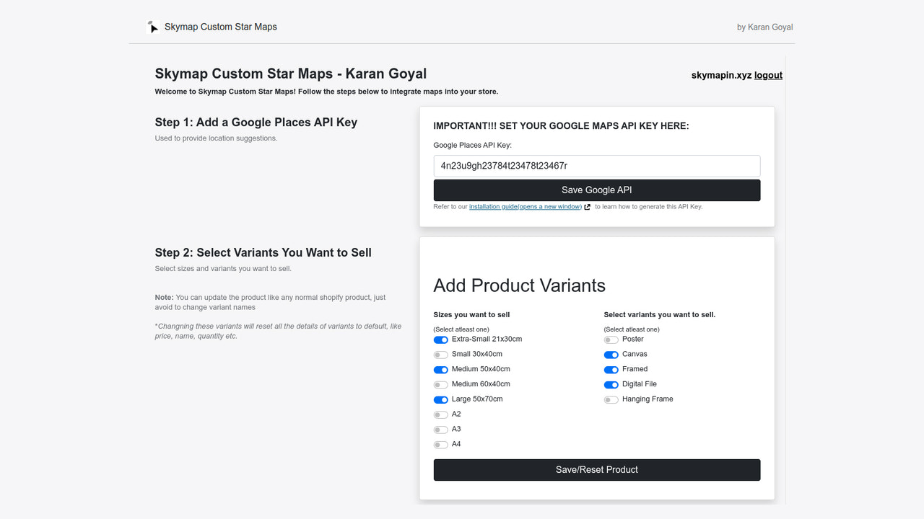Viewport: 924px width, 519px height.
Task: Click the Skymap cursor logo icon
Action: click(x=152, y=27)
